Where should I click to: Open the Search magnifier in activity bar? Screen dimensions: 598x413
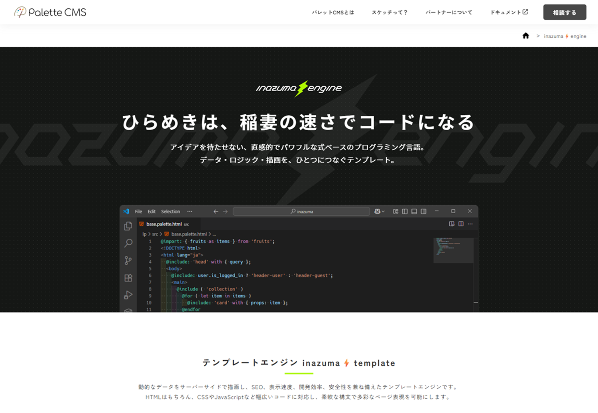[128, 243]
